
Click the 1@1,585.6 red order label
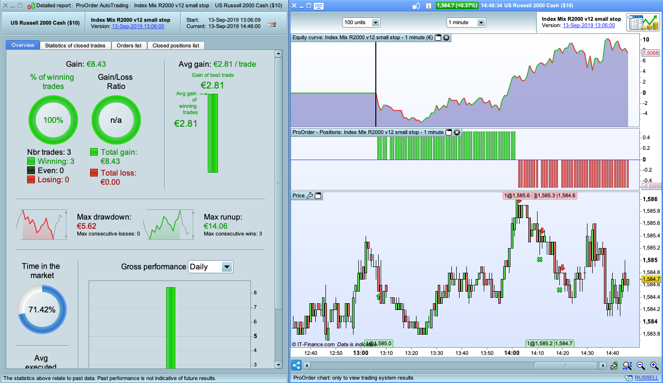click(x=517, y=196)
